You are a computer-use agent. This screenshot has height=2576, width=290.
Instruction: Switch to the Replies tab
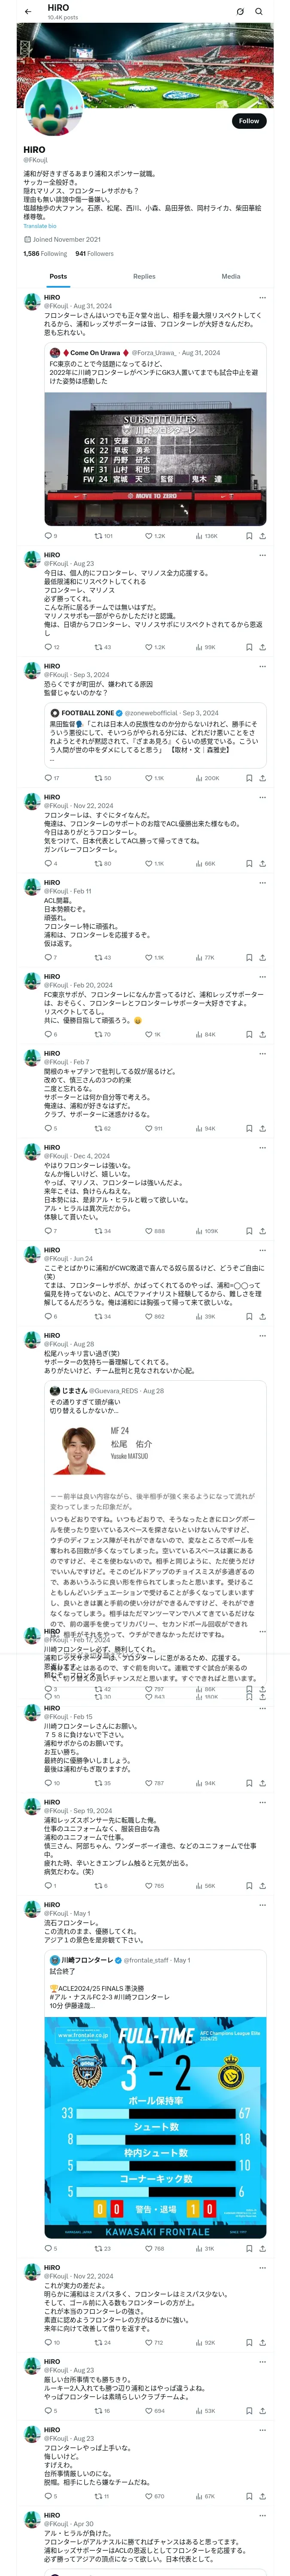(144, 276)
